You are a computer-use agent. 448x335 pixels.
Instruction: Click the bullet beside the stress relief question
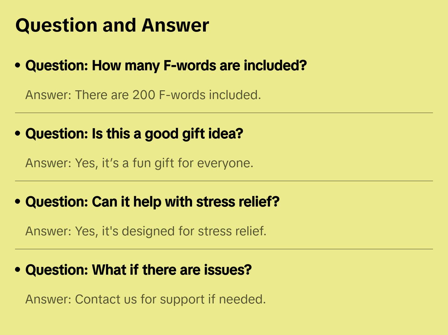[18, 202]
